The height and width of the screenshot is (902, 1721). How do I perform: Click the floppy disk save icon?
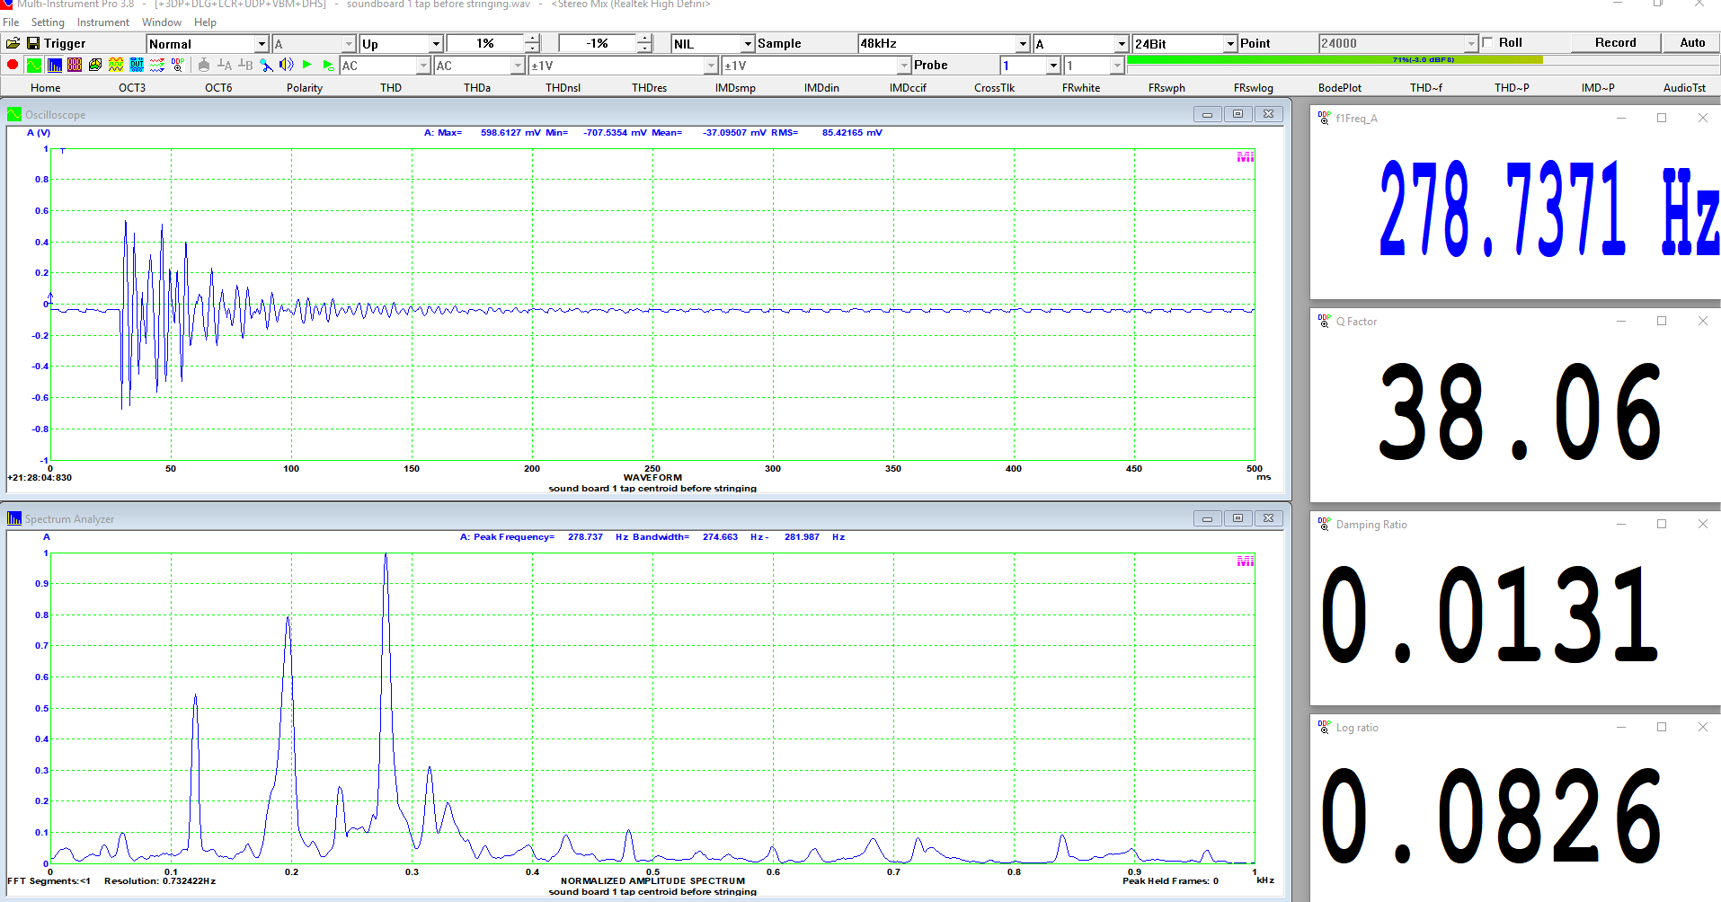[33, 43]
